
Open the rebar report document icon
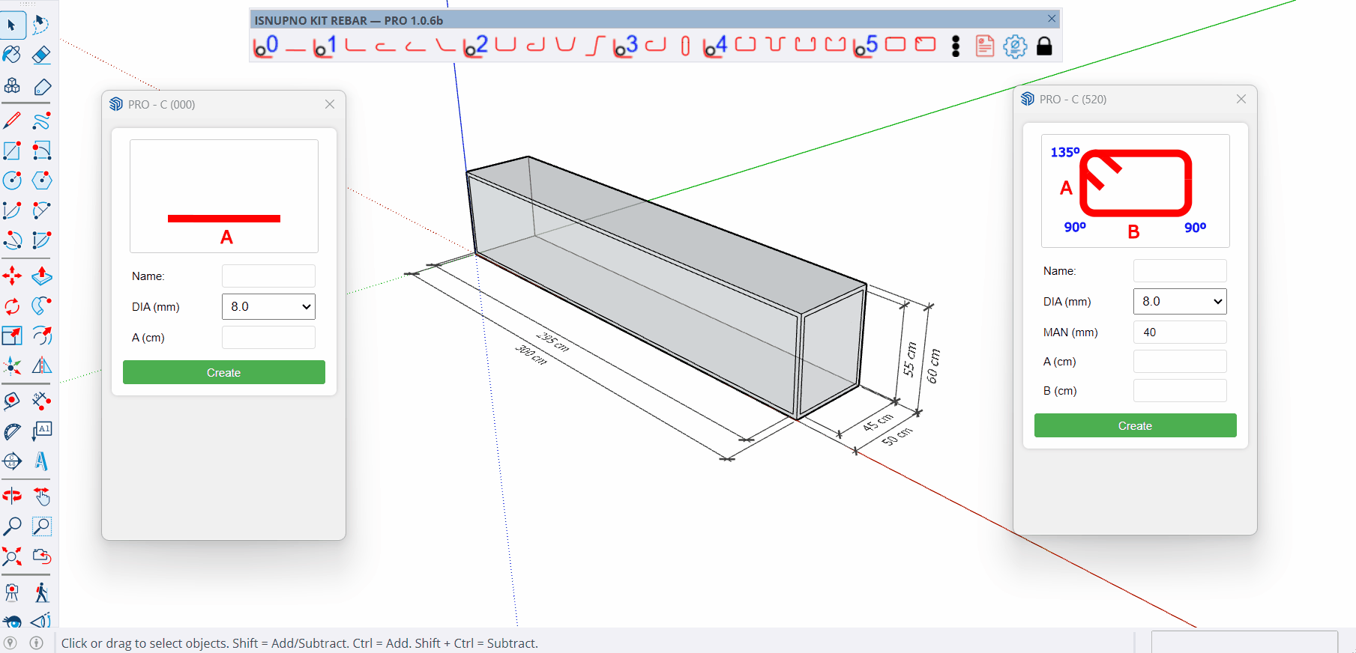click(985, 46)
